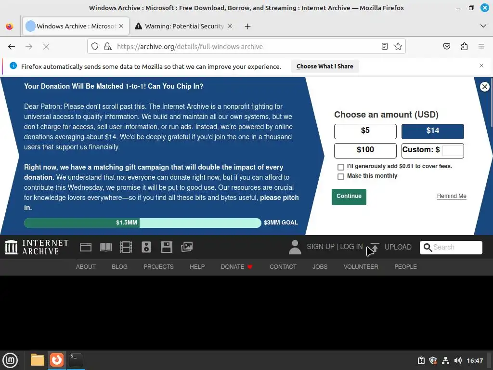Open the PEOPLE menu item

[x=405, y=267]
